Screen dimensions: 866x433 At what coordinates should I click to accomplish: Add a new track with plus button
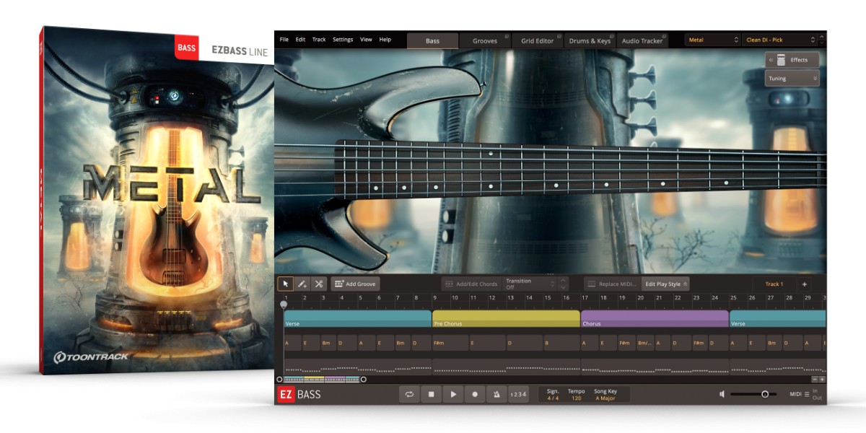pyautogui.click(x=805, y=284)
